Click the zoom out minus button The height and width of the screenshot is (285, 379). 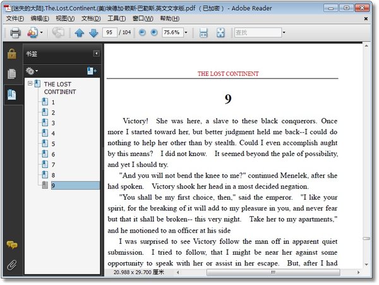click(x=142, y=32)
